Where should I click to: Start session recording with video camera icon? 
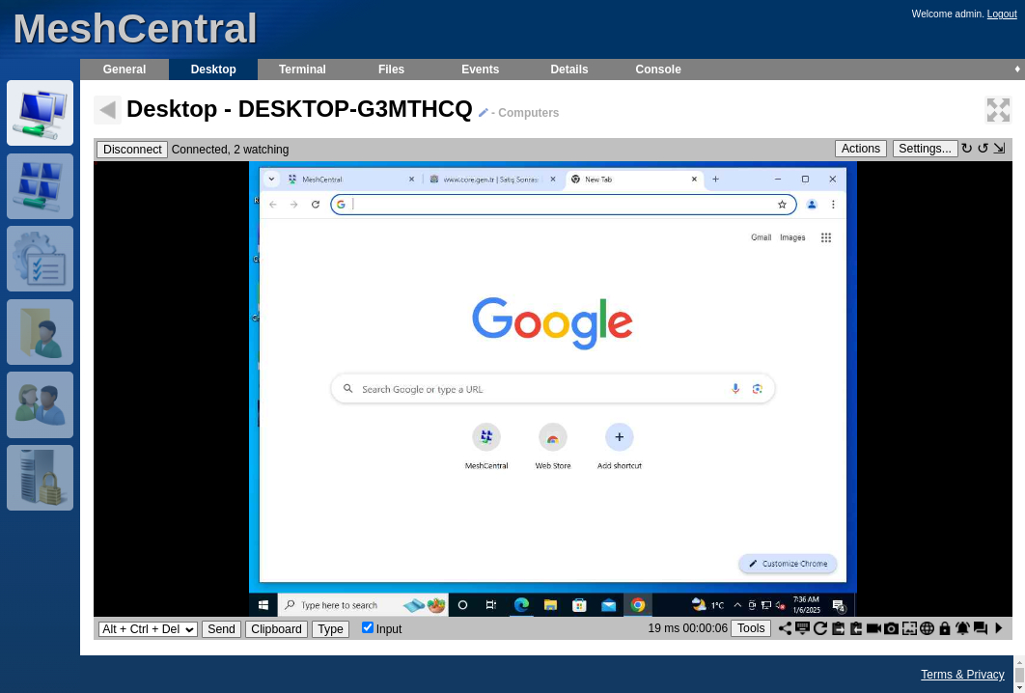click(873, 628)
